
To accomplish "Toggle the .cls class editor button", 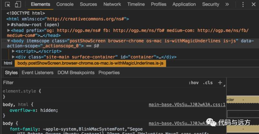I will 208,83.
